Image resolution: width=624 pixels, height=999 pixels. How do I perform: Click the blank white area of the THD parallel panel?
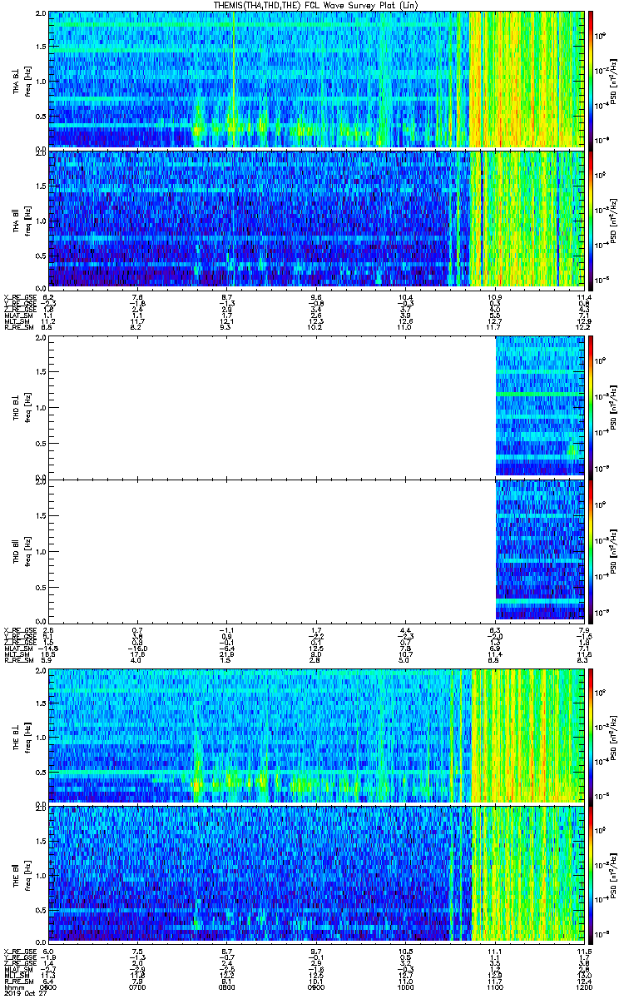pyautogui.click(x=272, y=549)
